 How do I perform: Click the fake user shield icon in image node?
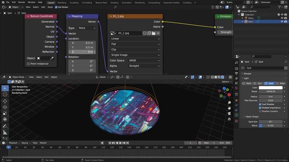tap(144, 33)
